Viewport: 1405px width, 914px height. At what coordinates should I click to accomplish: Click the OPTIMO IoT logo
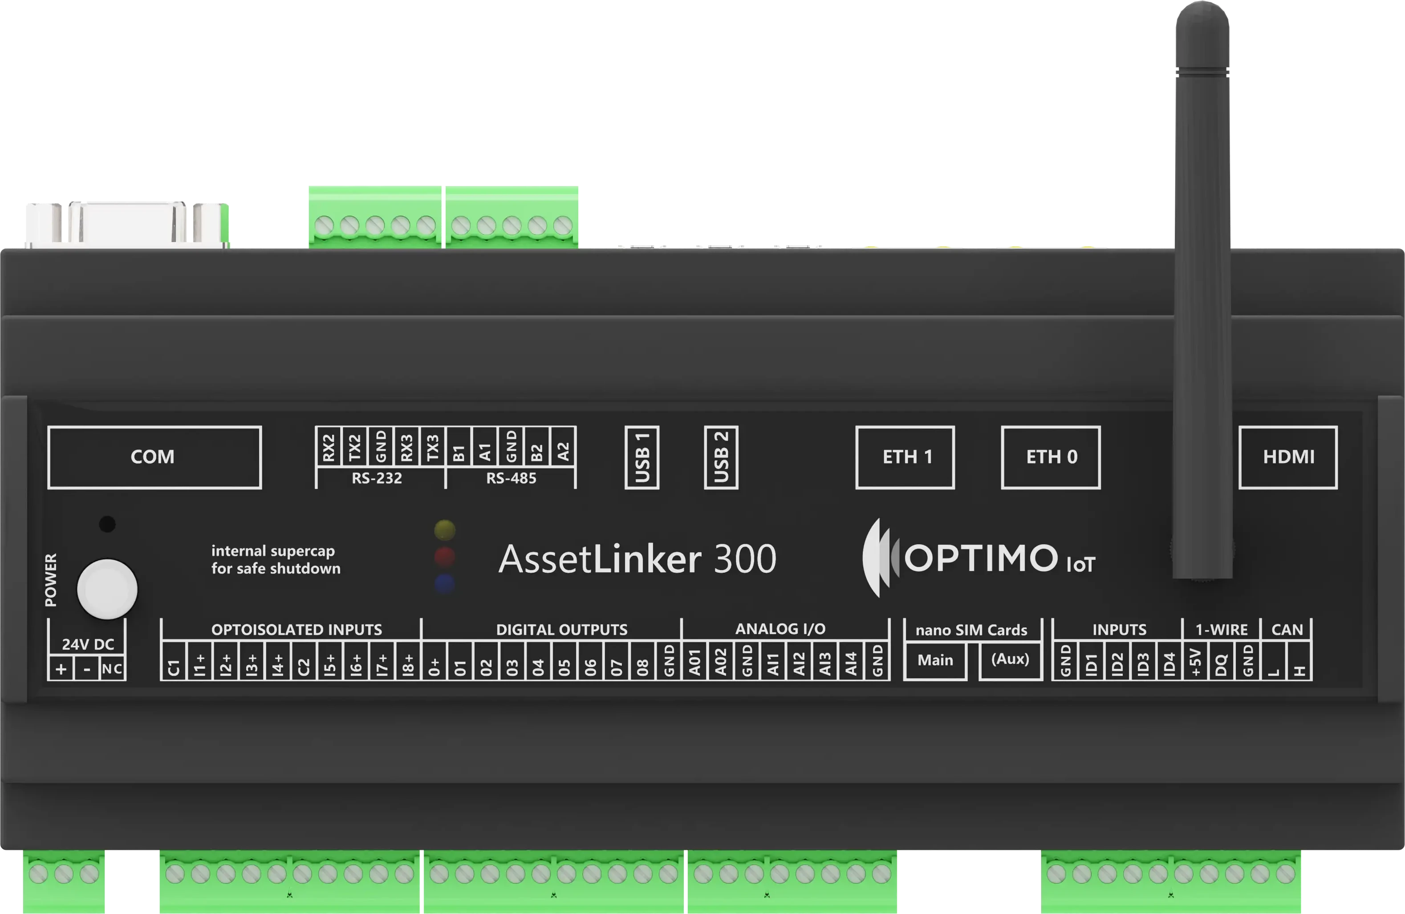tap(980, 558)
